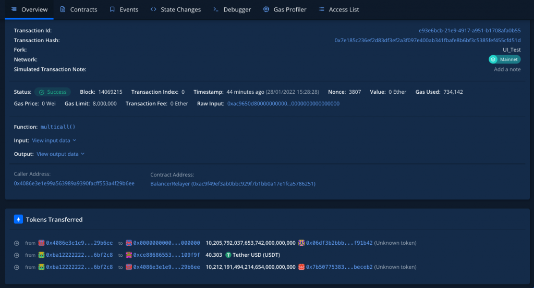Open the recipient 0x4086e3e1e9...29b6ee in the last transfer row
Viewport: 534px width, 288px height.
tap(166, 267)
